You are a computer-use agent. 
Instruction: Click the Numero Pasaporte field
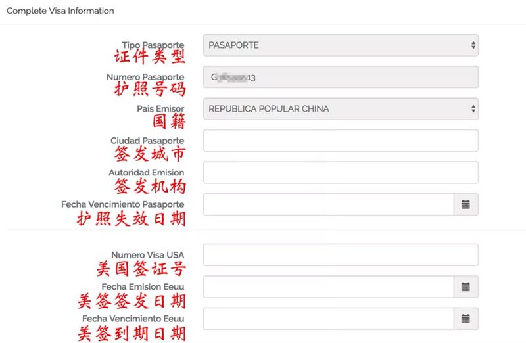coord(341,78)
